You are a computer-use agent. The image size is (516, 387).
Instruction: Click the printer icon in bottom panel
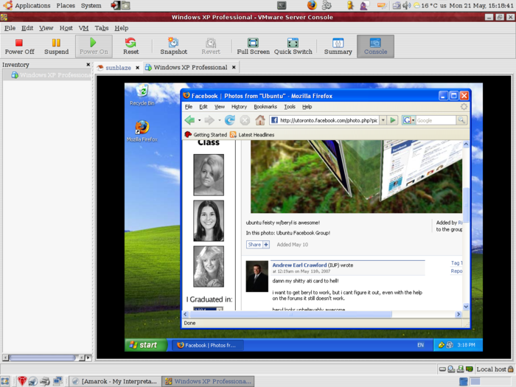44,381
